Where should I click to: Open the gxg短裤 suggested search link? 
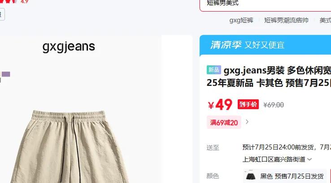(241, 20)
